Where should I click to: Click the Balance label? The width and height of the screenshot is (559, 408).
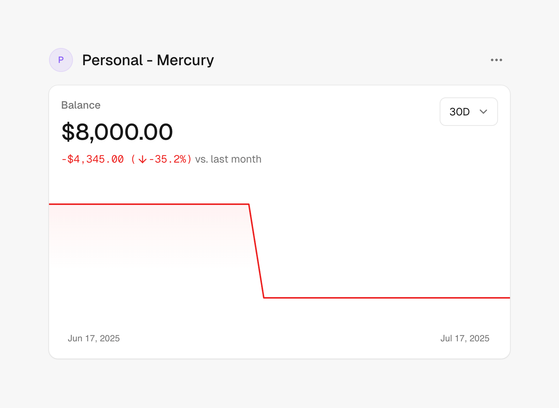click(81, 105)
